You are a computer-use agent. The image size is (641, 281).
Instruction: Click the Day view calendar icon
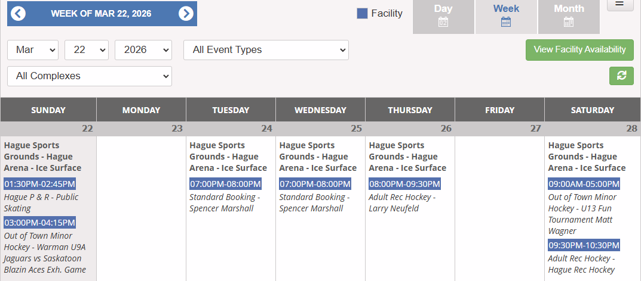(443, 23)
